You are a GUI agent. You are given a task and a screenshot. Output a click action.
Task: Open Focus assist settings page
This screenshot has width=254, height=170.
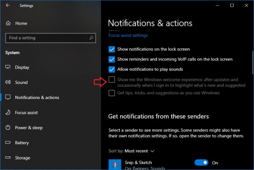[x=26, y=112]
